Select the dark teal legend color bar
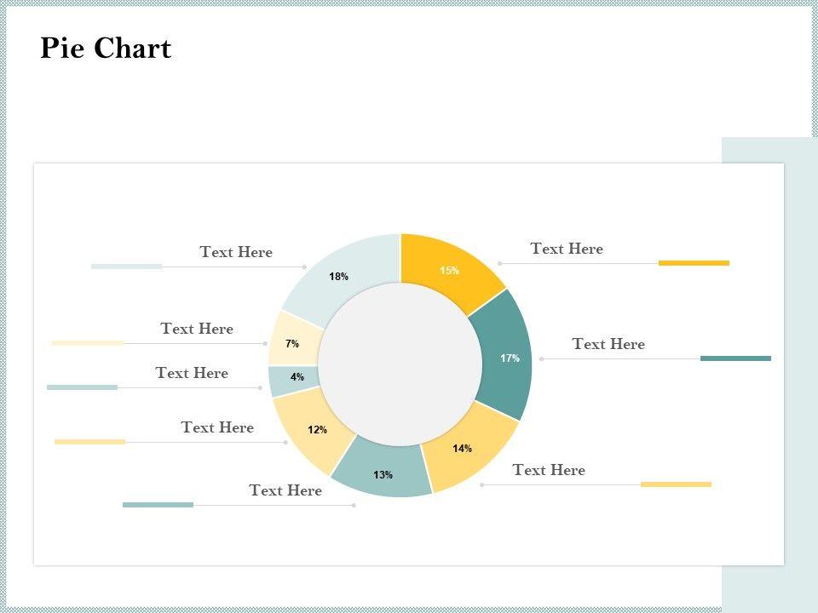Image resolution: width=818 pixels, height=613 pixels. [735, 358]
